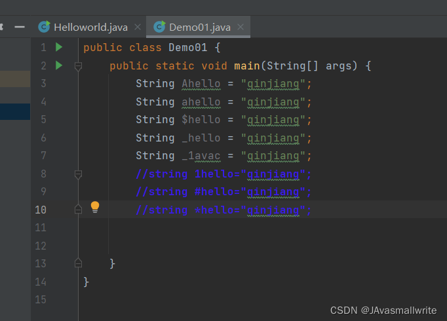Screen dimensions: 447x321
Task: Click the closing brace on line 13
Action: pyautogui.click(x=112, y=264)
